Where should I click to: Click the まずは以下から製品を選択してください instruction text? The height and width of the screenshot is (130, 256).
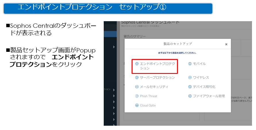177,53
